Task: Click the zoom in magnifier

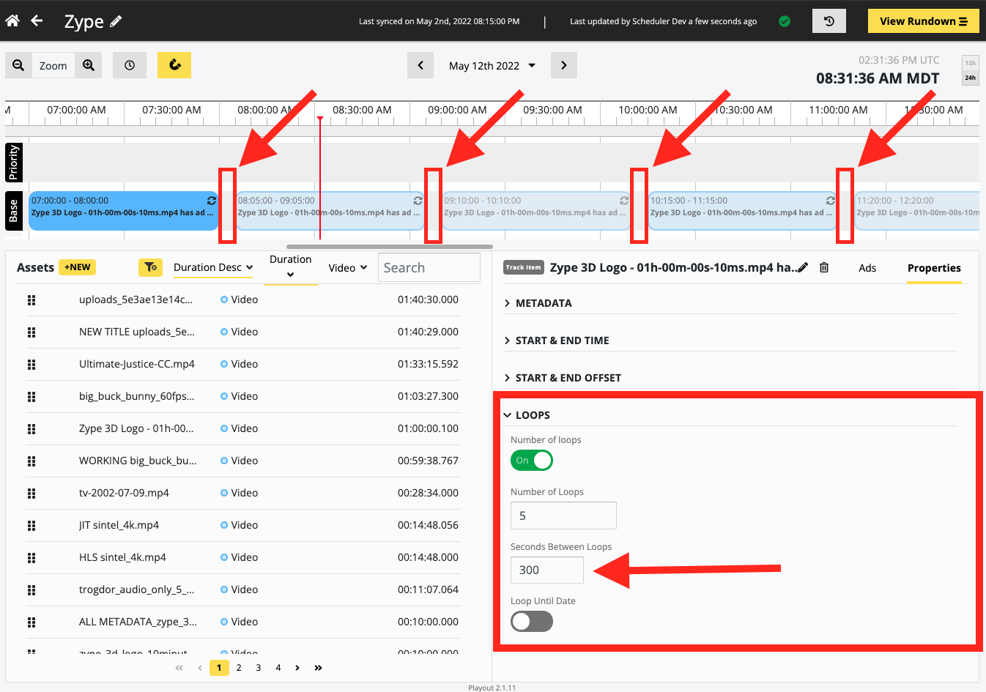Action: [x=89, y=65]
